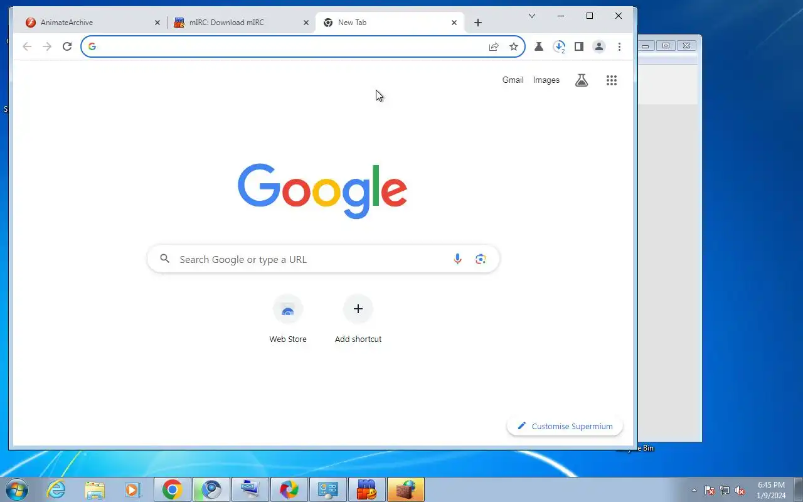This screenshot has width=803, height=502.
Task: Open the downloads icon in toolbar
Action: pyautogui.click(x=559, y=46)
